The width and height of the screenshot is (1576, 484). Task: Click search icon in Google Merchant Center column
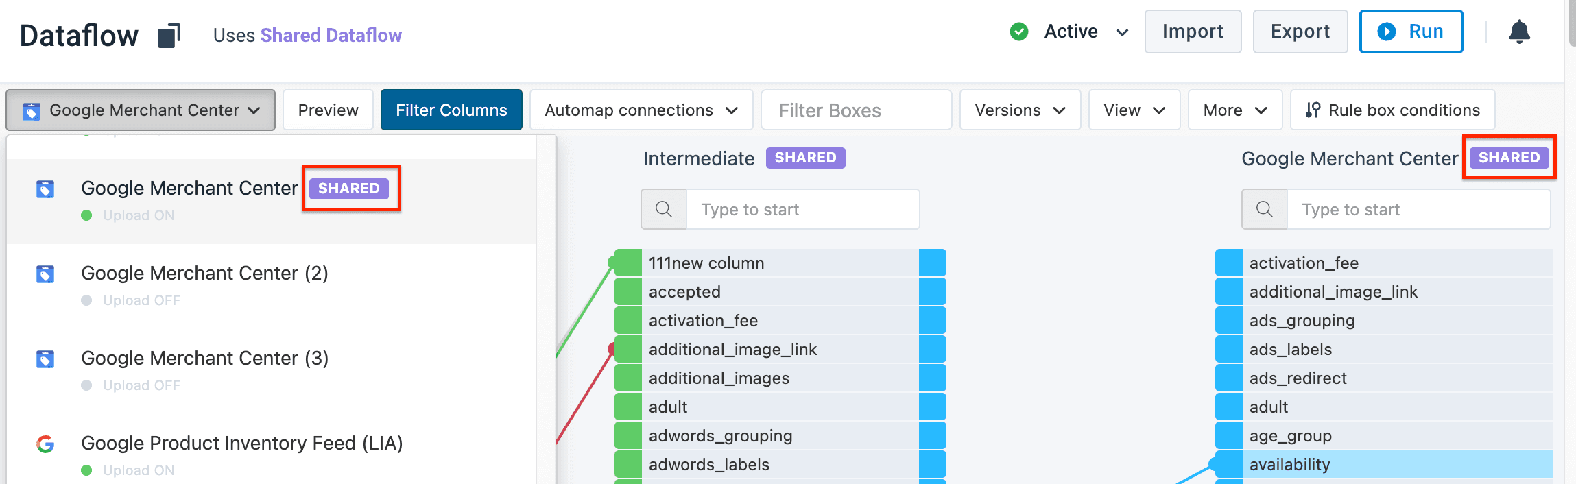pyautogui.click(x=1264, y=209)
